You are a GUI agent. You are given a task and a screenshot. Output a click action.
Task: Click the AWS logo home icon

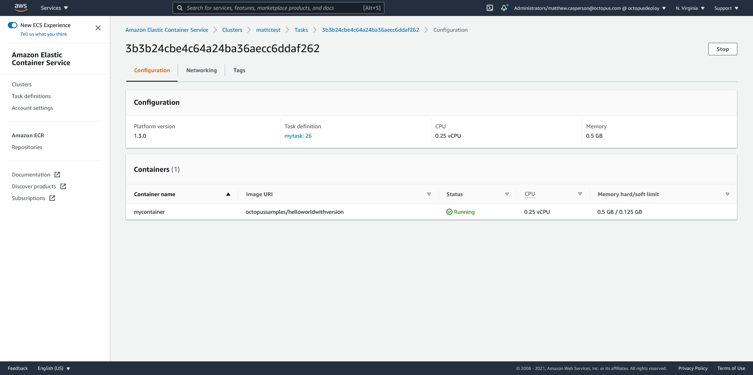click(20, 7)
